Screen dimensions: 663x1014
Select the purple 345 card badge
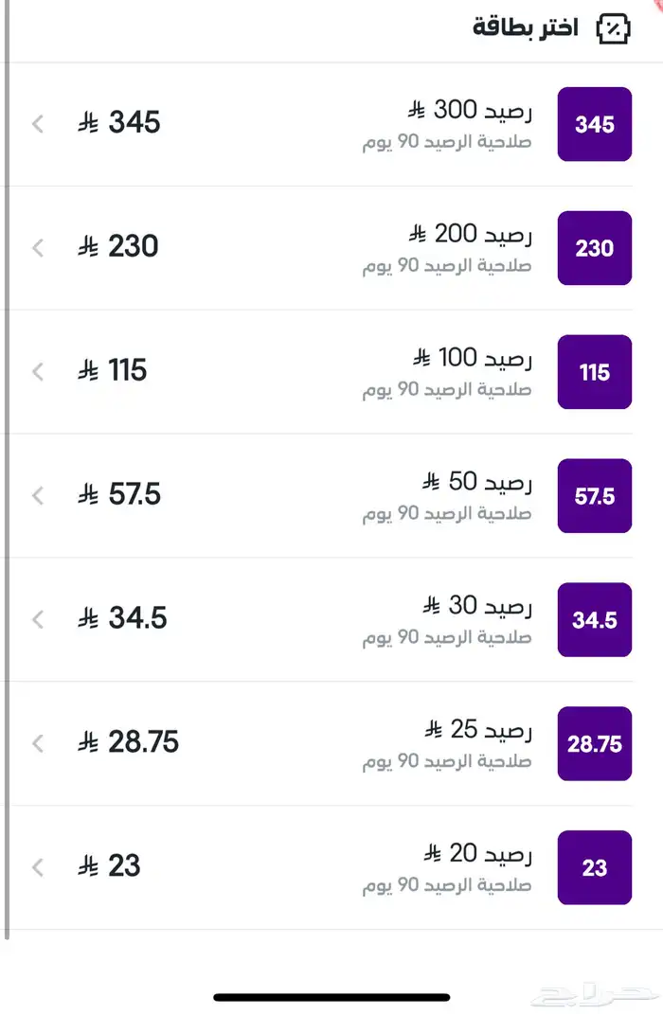pos(595,124)
